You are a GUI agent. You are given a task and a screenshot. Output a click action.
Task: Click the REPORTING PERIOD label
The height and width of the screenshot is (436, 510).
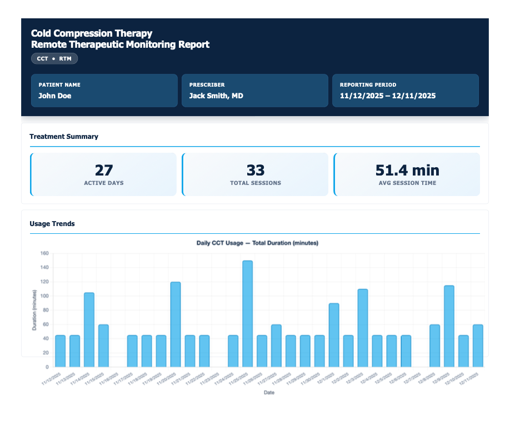(368, 84)
